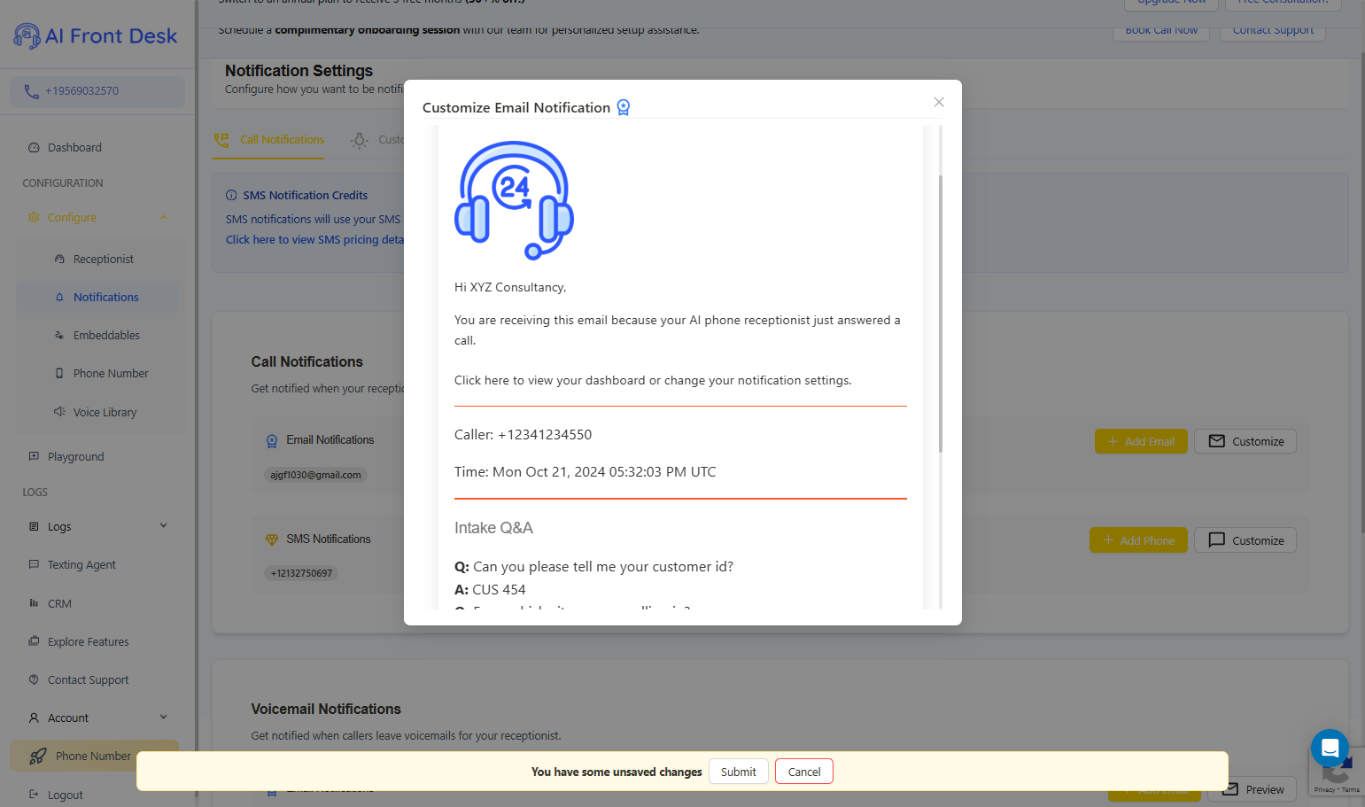The height and width of the screenshot is (807, 1365).
Task: Switch to the Call Notifications tab
Action: [269, 140]
